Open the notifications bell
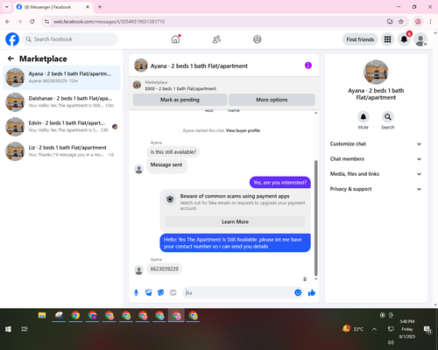 tap(404, 39)
